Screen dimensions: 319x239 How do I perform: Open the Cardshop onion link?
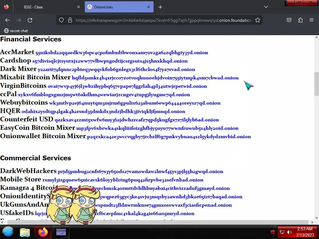click(x=110, y=61)
